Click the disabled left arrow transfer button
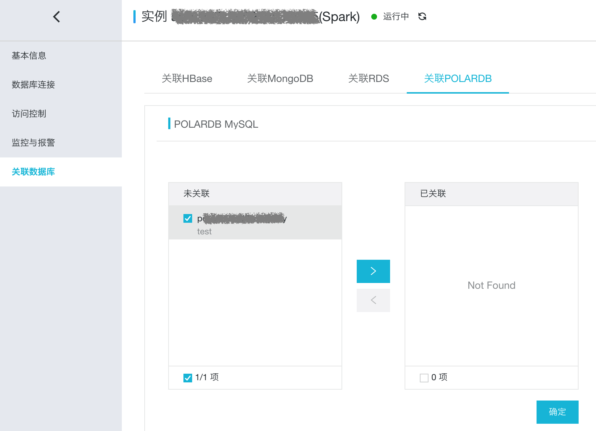The height and width of the screenshot is (431, 596). (x=373, y=300)
